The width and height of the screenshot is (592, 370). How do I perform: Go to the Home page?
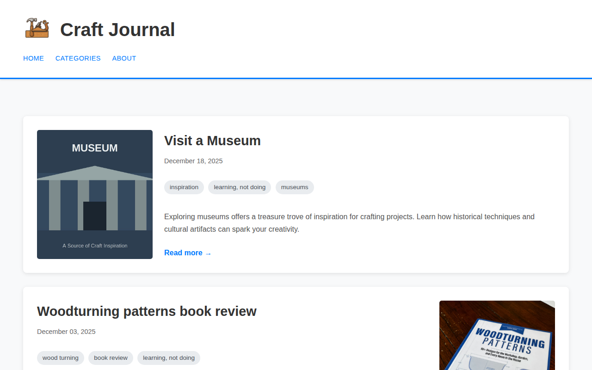point(34,58)
